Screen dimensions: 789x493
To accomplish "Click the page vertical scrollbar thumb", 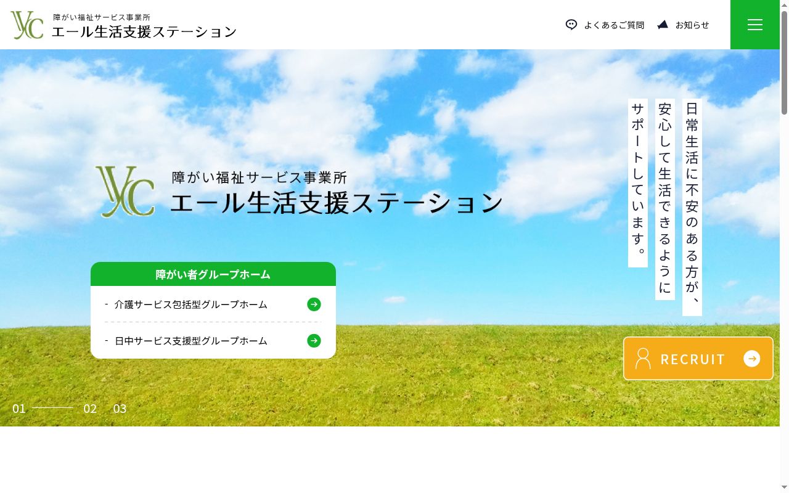I will point(784,62).
